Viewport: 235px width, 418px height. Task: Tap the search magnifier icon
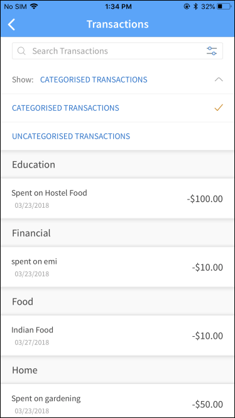click(21, 50)
